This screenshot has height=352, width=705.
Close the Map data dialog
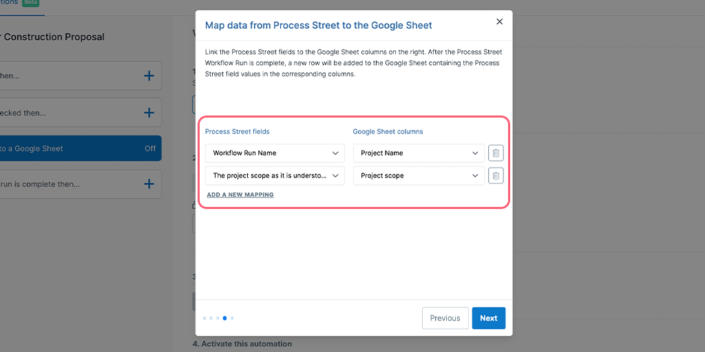499,21
